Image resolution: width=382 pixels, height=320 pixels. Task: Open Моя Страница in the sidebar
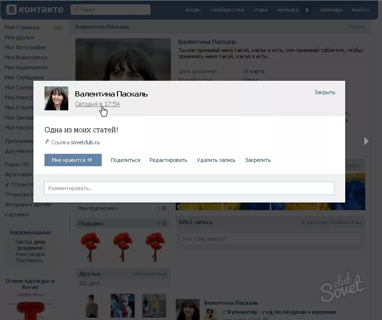(x=22, y=27)
